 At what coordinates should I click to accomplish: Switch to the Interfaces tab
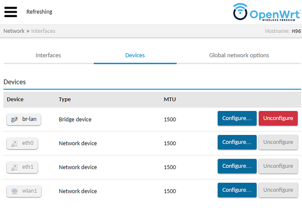click(x=48, y=55)
